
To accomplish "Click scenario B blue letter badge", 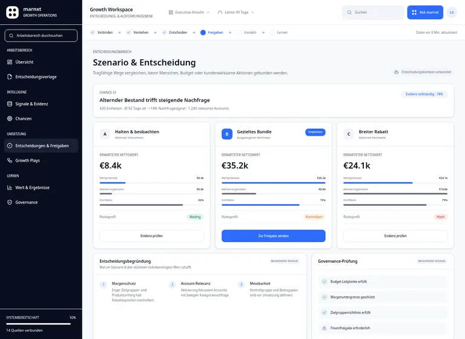I will [227, 134].
